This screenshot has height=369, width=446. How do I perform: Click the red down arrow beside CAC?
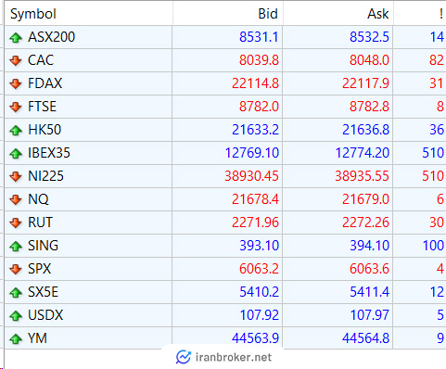[x=16, y=60]
